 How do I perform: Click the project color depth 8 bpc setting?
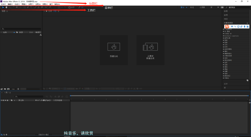click(13, 89)
